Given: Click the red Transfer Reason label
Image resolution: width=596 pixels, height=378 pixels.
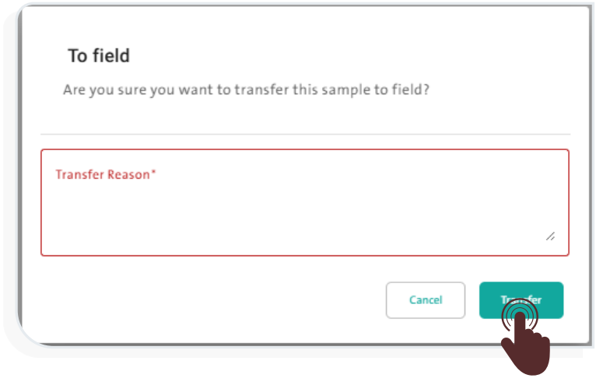Looking at the screenshot, I should [102, 175].
